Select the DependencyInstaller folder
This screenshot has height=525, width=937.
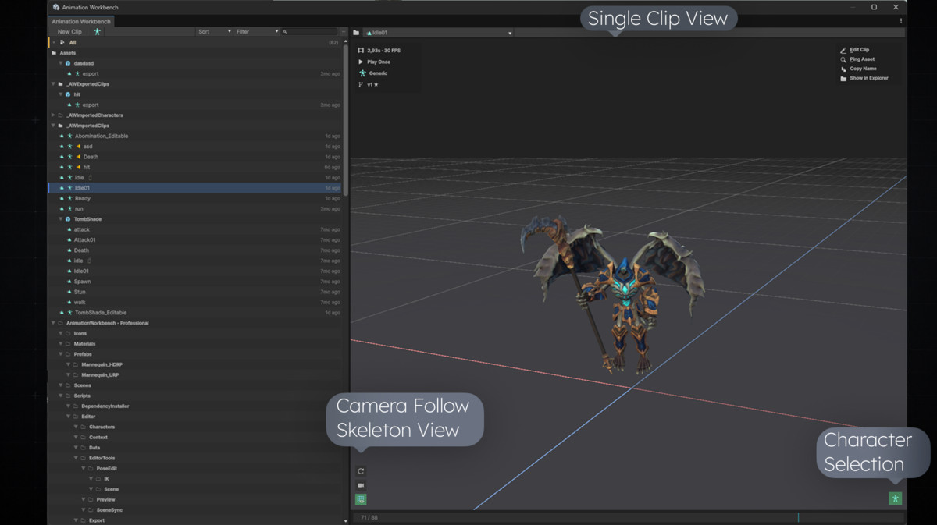click(x=195, y=406)
